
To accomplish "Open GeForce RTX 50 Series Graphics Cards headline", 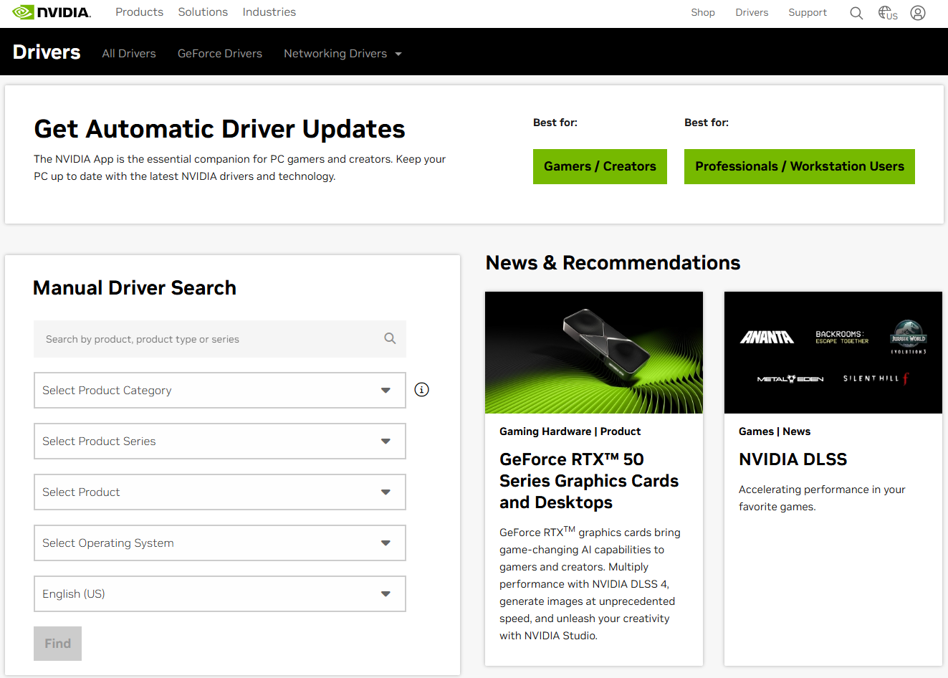I will pos(589,481).
